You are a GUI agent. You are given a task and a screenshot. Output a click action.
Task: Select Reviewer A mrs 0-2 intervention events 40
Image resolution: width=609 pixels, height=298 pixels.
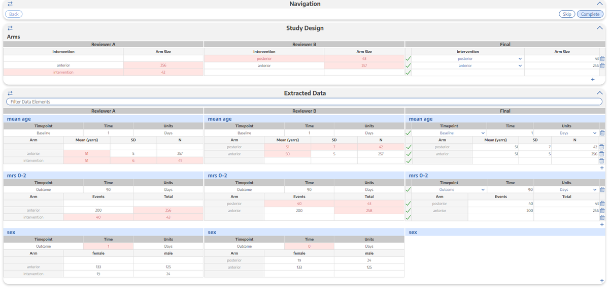point(98,217)
